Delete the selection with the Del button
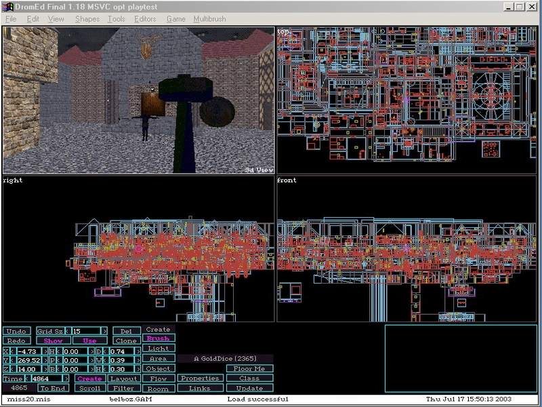Image resolution: width=542 pixels, height=407 pixels. (127, 331)
